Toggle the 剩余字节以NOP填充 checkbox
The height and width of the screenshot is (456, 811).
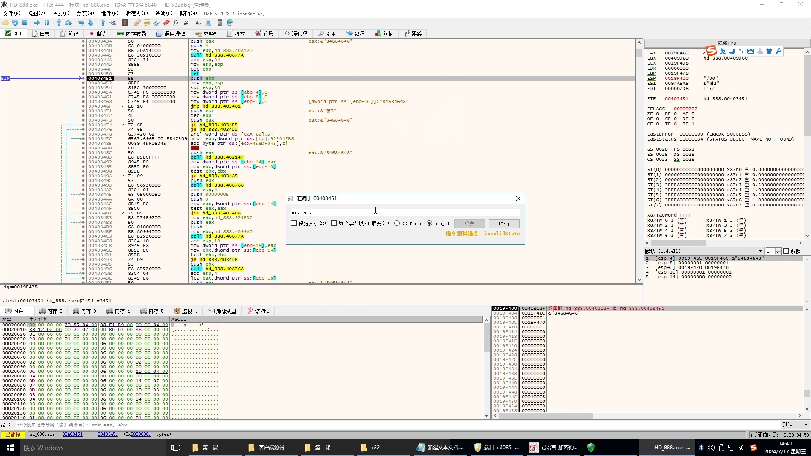(334, 223)
